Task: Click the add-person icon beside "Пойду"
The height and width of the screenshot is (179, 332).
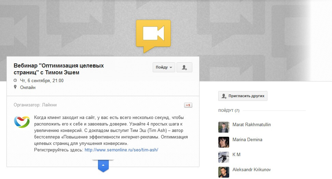Action: click(x=184, y=68)
